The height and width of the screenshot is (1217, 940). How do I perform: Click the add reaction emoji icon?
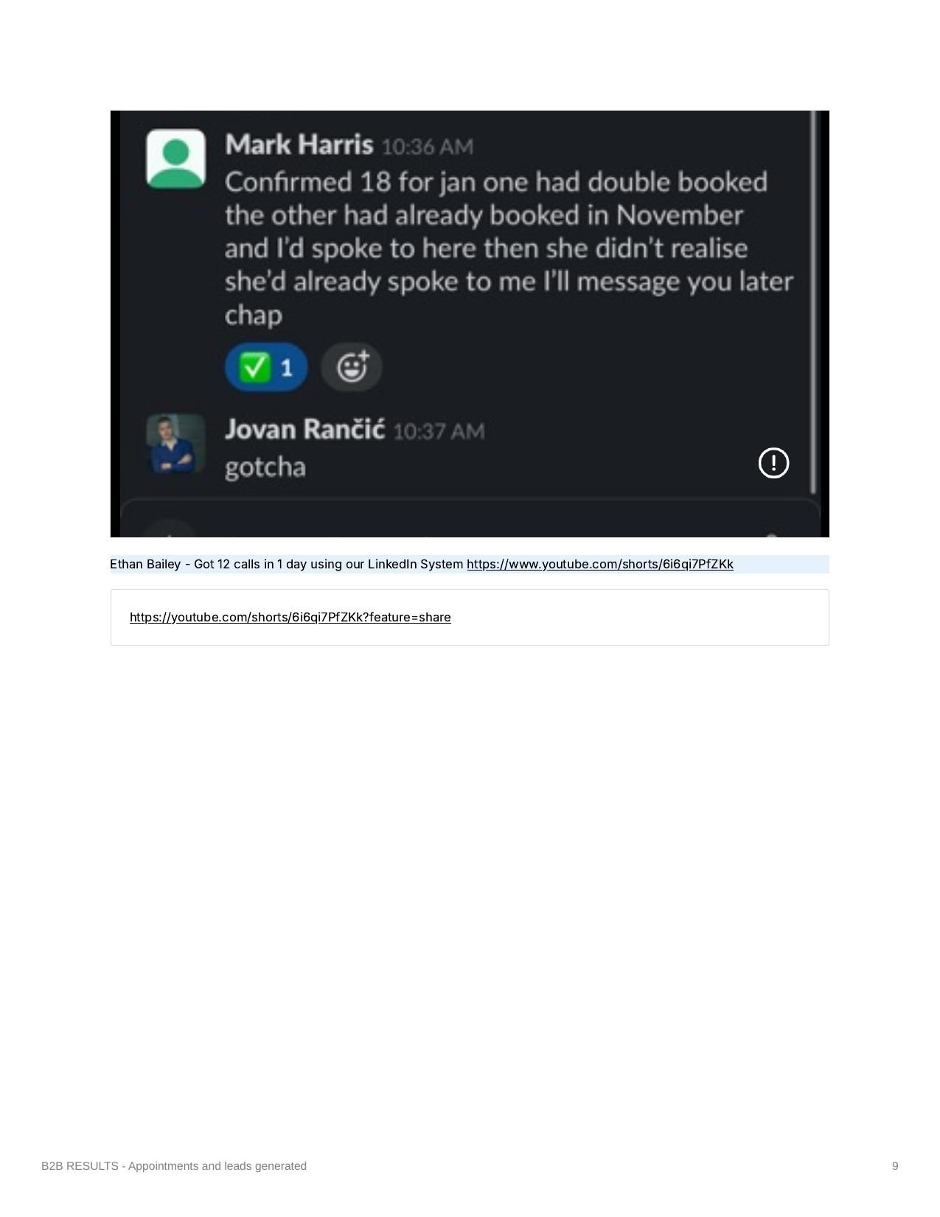[352, 367]
